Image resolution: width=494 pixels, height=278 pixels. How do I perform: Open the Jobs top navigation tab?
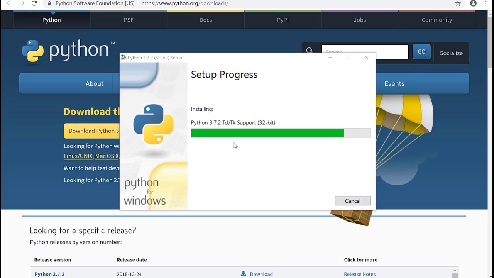click(x=360, y=20)
